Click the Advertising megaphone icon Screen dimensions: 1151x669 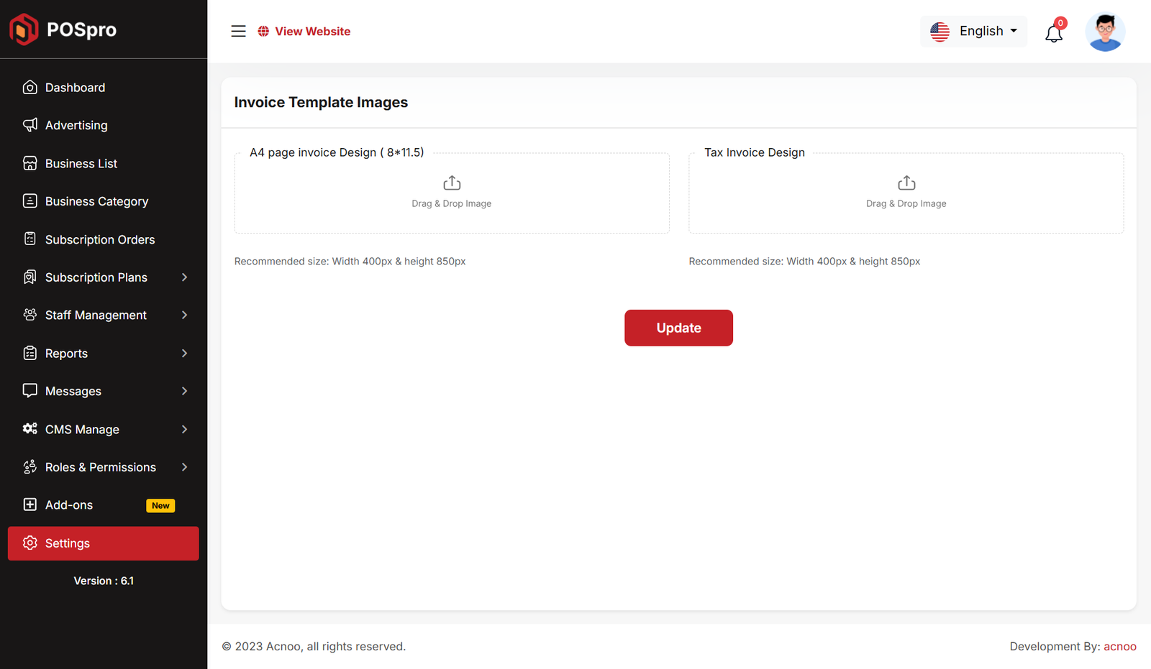click(x=30, y=125)
